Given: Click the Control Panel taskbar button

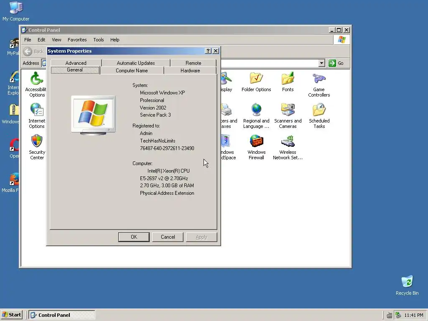Looking at the screenshot, I should pos(62,315).
